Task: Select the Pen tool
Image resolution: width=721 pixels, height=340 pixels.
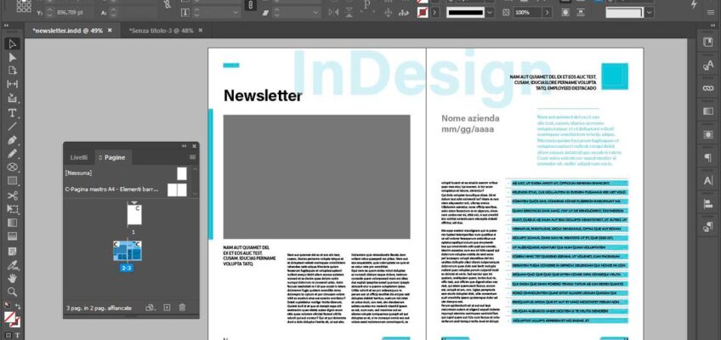Action: (13, 140)
